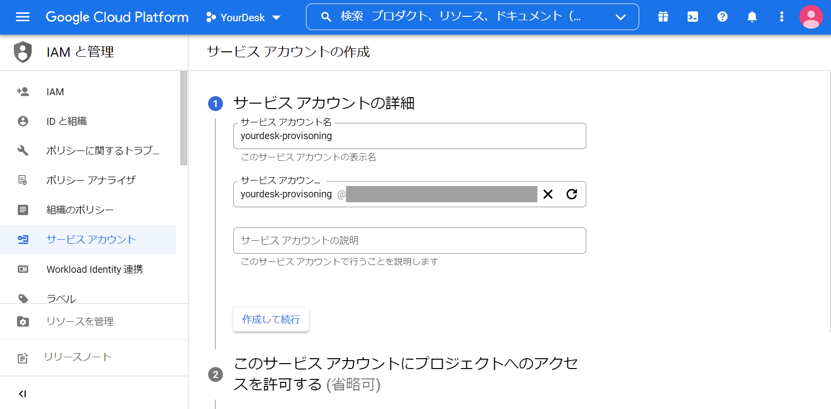Click the サービス アカウントの作成 page title
This screenshot has height=409, width=831.
[288, 52]
